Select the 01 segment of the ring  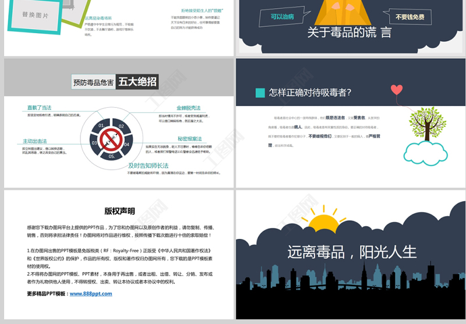point(101,126)
